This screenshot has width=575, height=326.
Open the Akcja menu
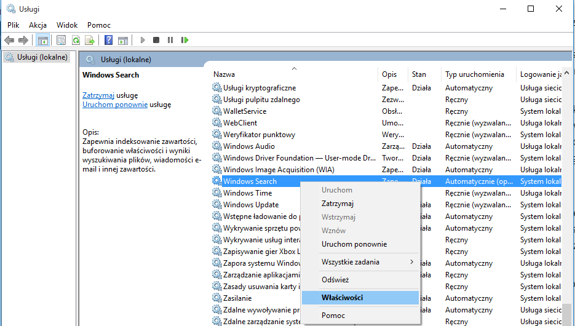point(38,25)
